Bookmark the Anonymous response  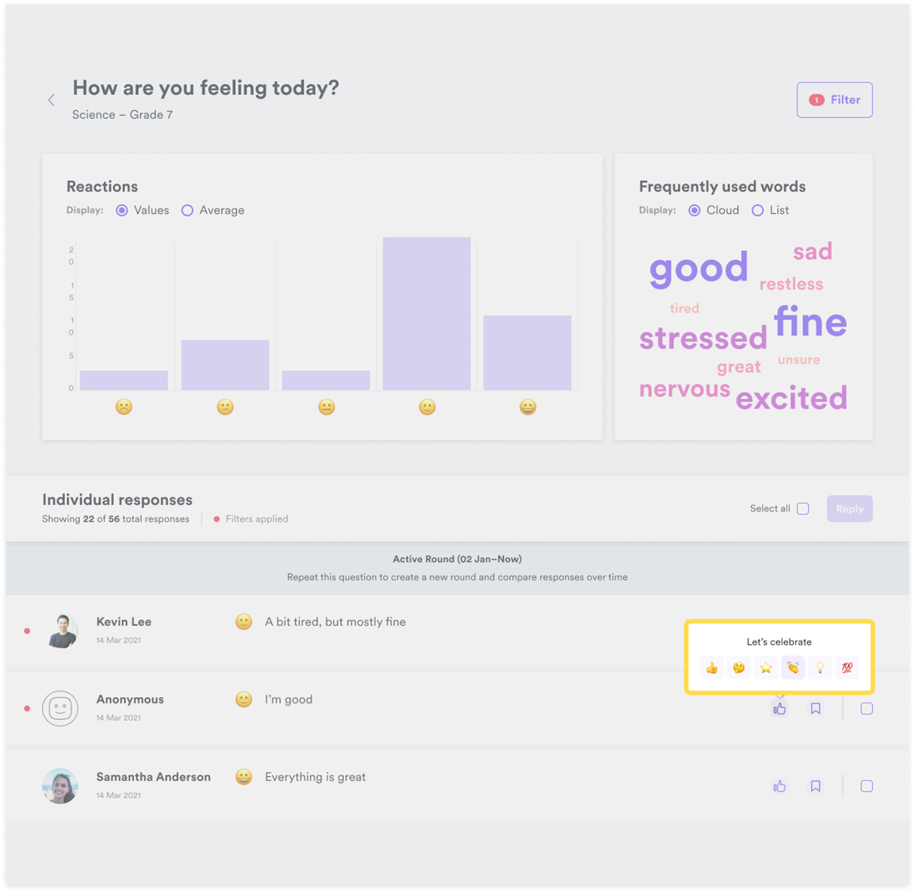[x=815, y=709]
